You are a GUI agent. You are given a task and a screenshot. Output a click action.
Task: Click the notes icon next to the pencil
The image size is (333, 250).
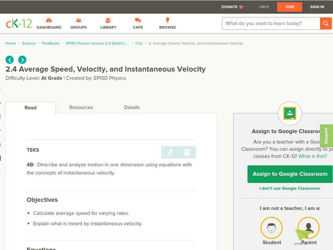(x=187, y=152)
